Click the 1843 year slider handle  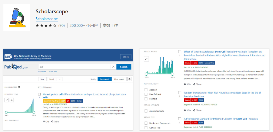click(x=6, y=112)
